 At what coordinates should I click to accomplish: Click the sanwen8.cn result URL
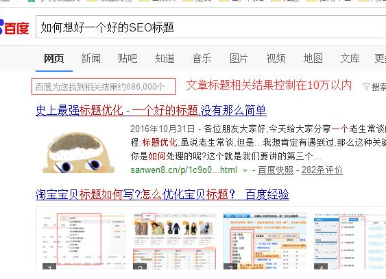click(184, 170)
